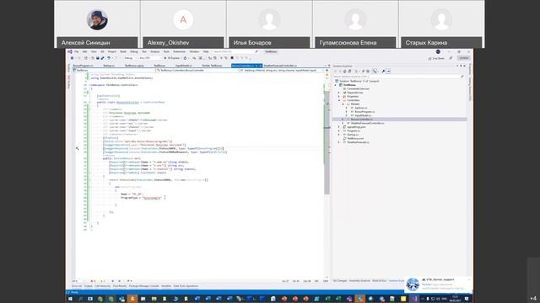
Task: Open the Extensions menu
Action: 179,51
